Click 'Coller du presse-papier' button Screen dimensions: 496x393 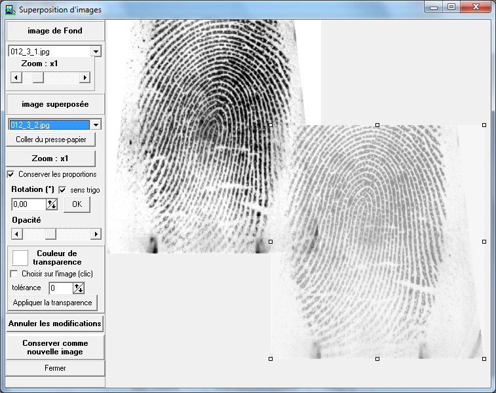(51, 140)
